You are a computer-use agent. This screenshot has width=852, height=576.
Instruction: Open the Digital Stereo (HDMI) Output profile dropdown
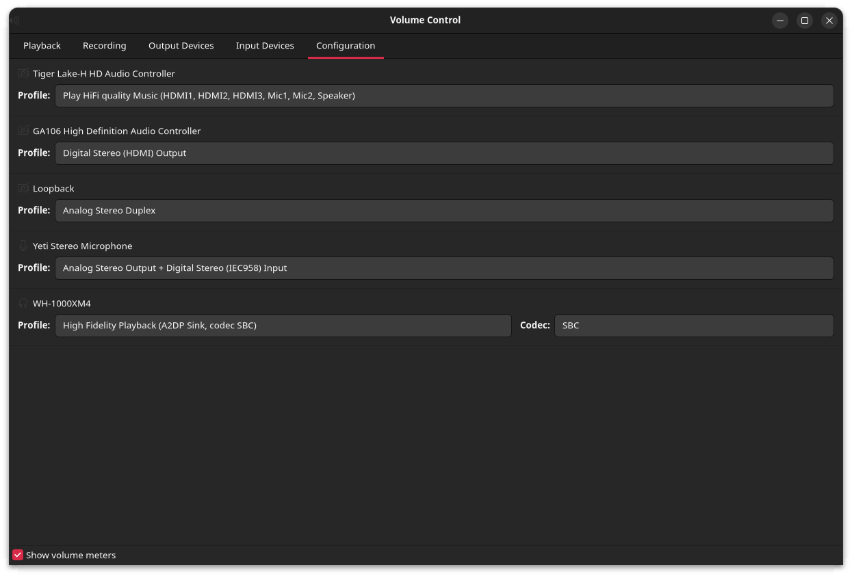[444, 153]
